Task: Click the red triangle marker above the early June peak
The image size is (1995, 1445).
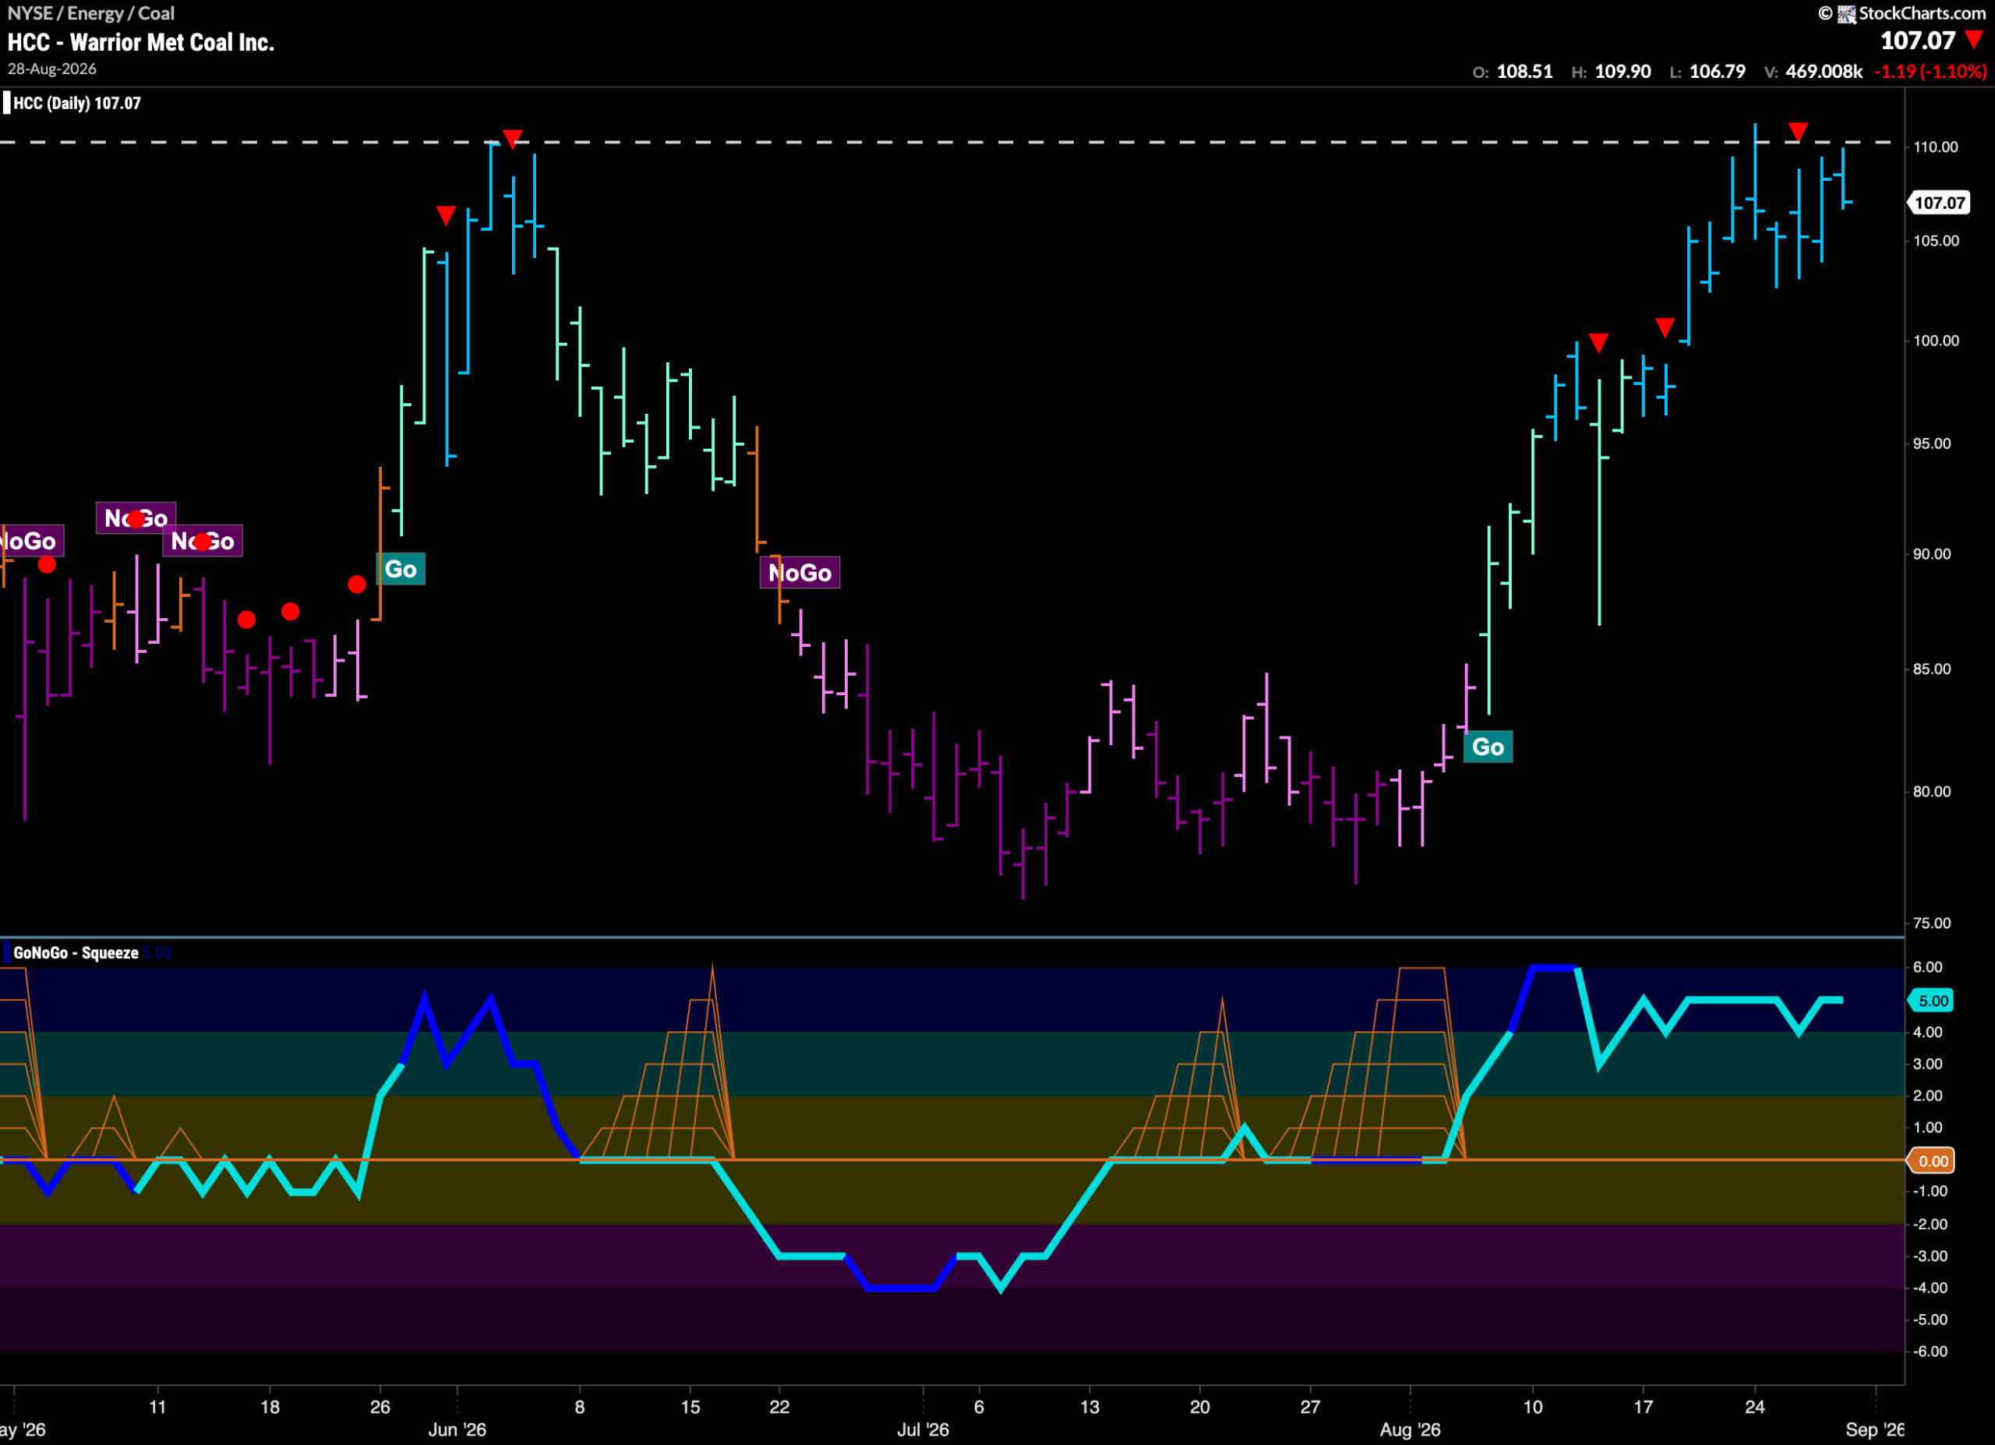Action: point(513,138)
